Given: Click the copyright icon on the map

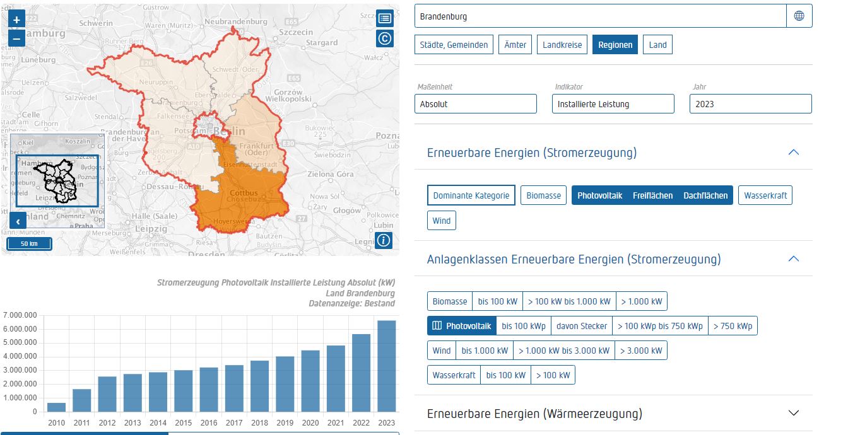Looking at the screenshot, I should coord(384,38).
